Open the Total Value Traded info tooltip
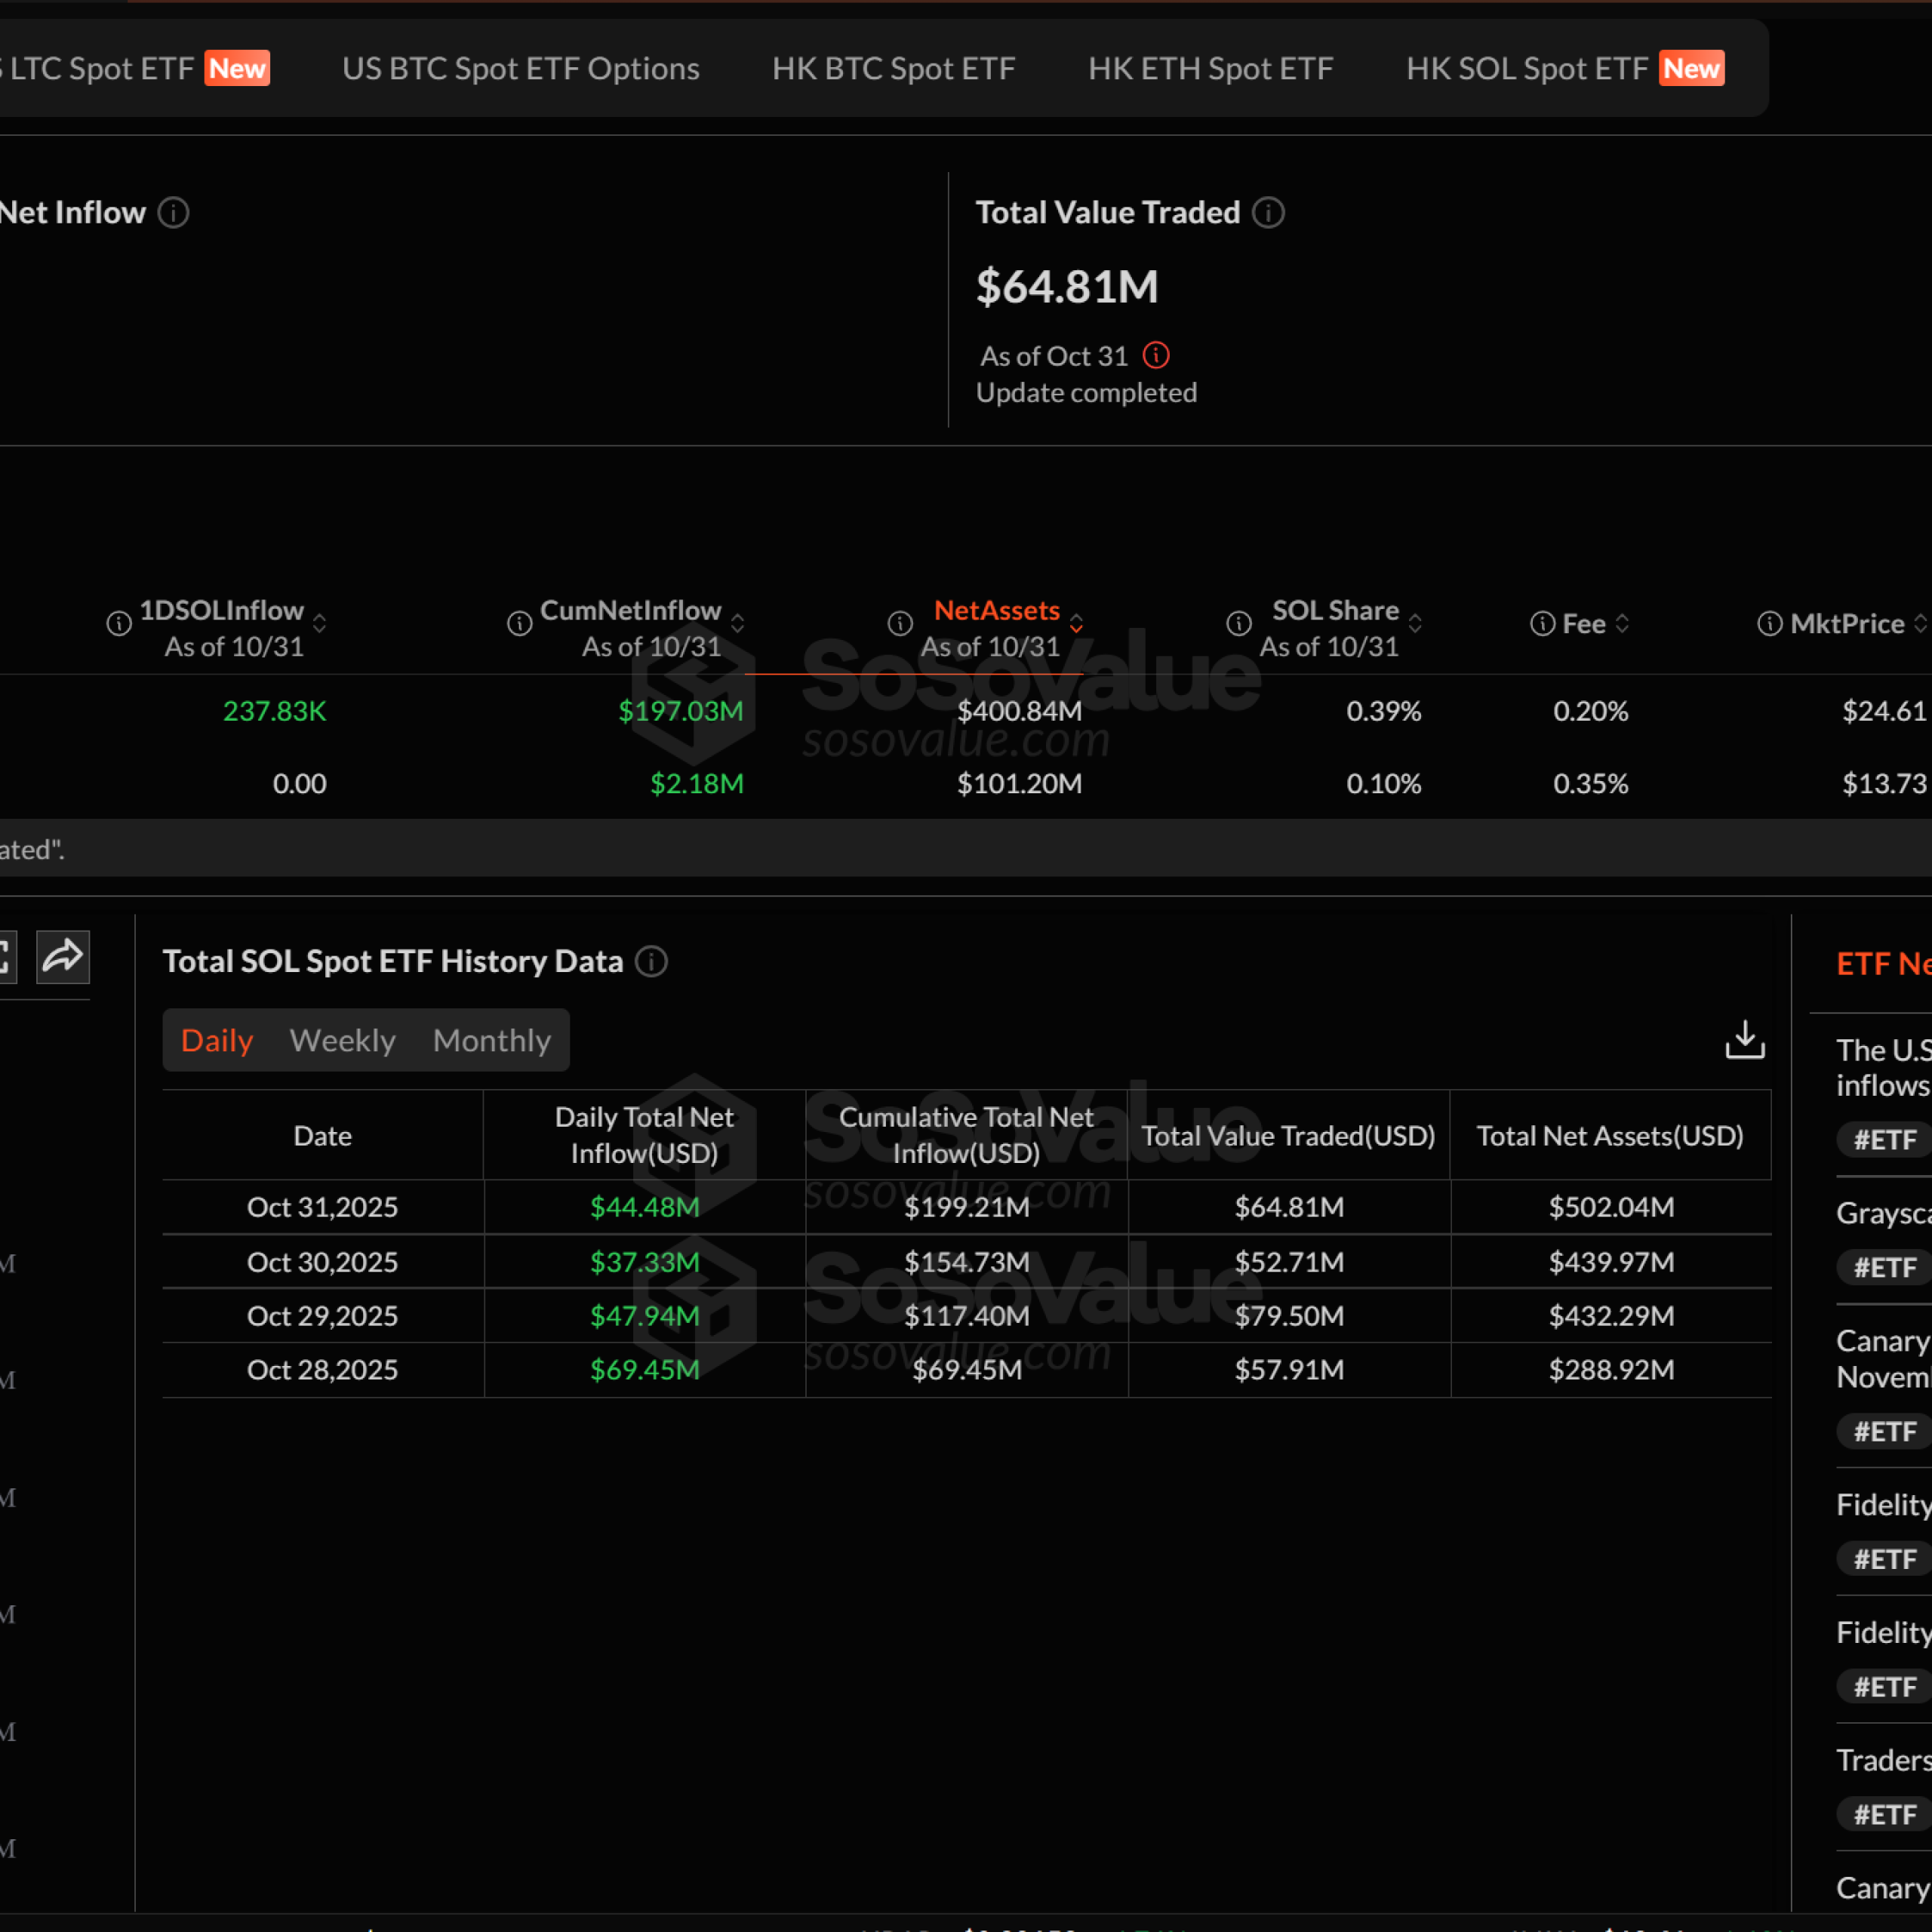1932x1932 pixels. point(1268,213)
